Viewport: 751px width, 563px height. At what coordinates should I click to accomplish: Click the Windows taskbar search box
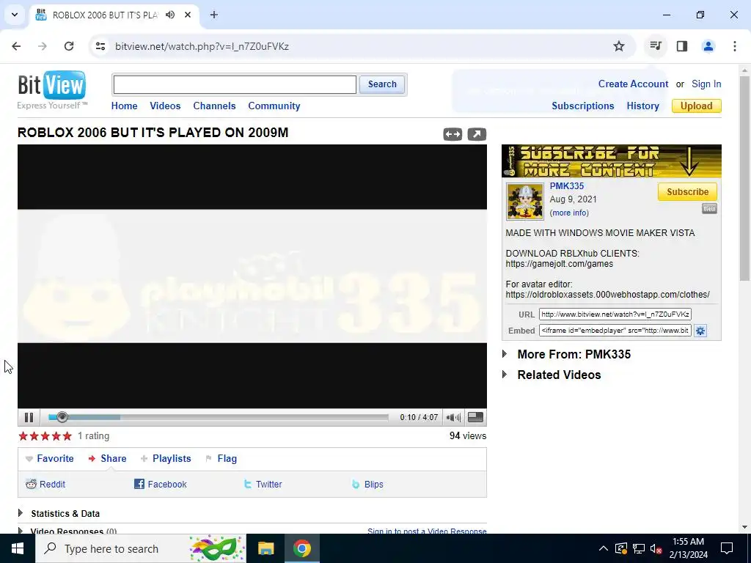pos(142,548)
